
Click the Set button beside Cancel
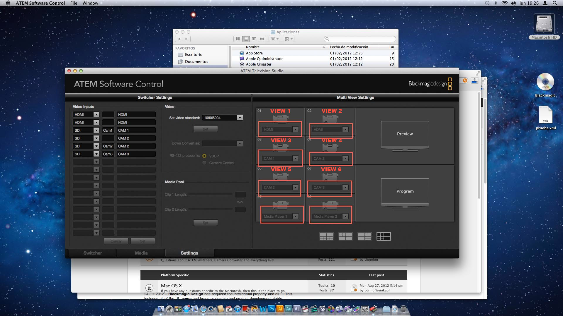click(x=143, y=241)
